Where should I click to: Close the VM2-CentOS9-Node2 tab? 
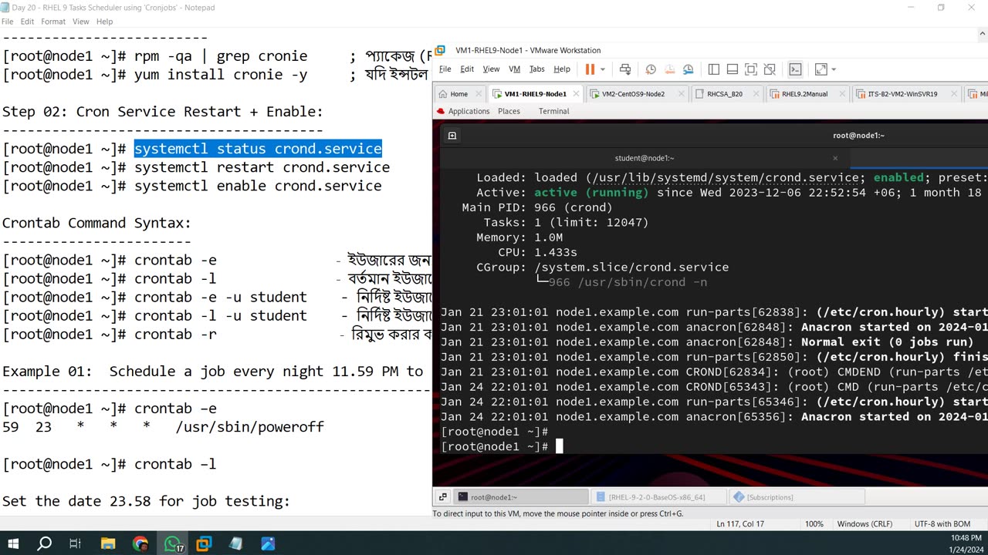click(681, 94)
